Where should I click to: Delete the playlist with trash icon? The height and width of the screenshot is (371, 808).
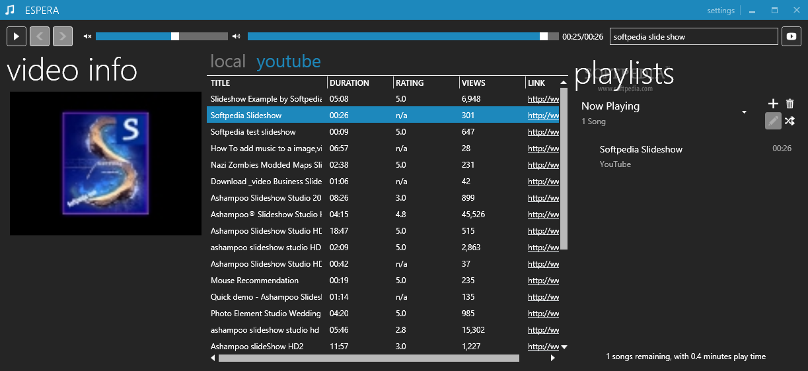790,104
